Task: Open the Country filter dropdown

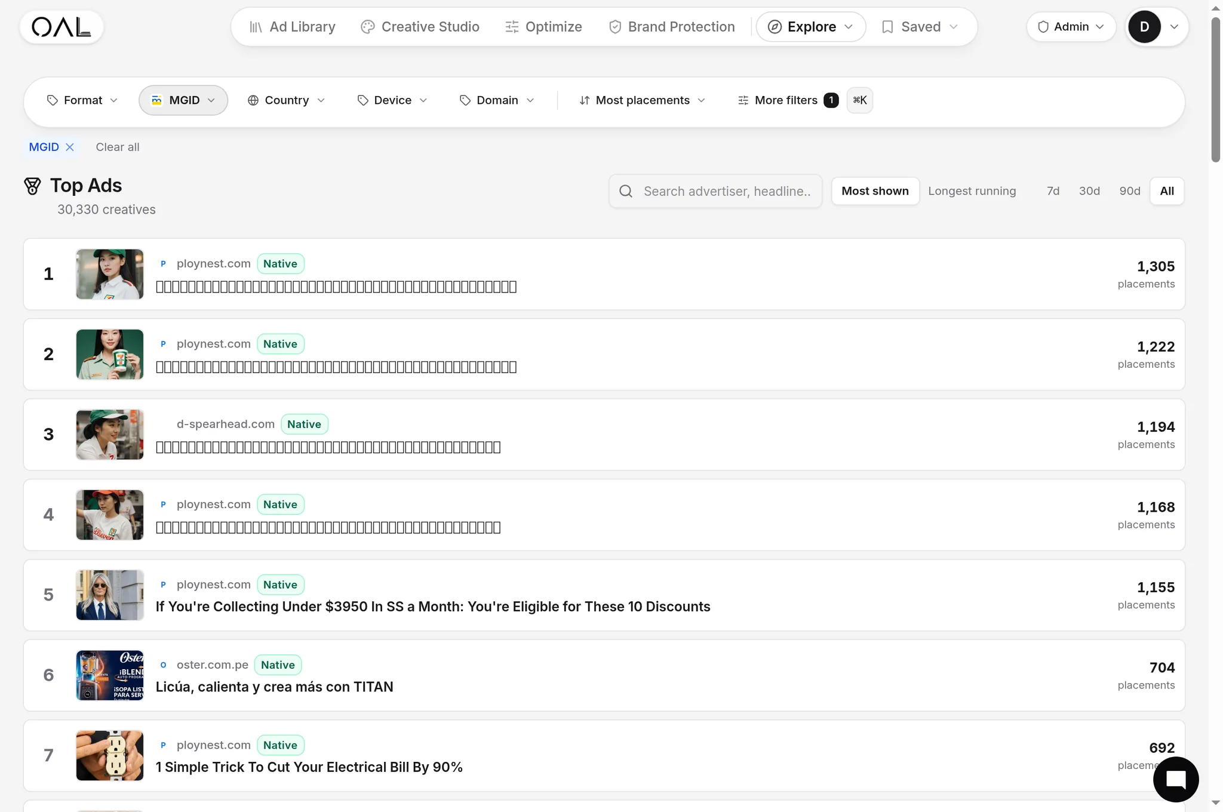Action: pos(287,100)
